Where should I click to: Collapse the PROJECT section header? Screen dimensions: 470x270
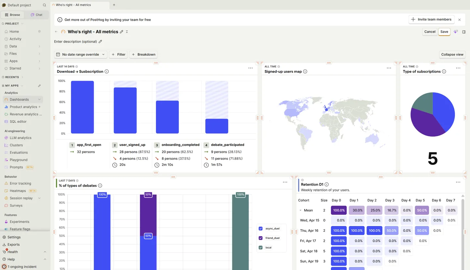(13, 24)
